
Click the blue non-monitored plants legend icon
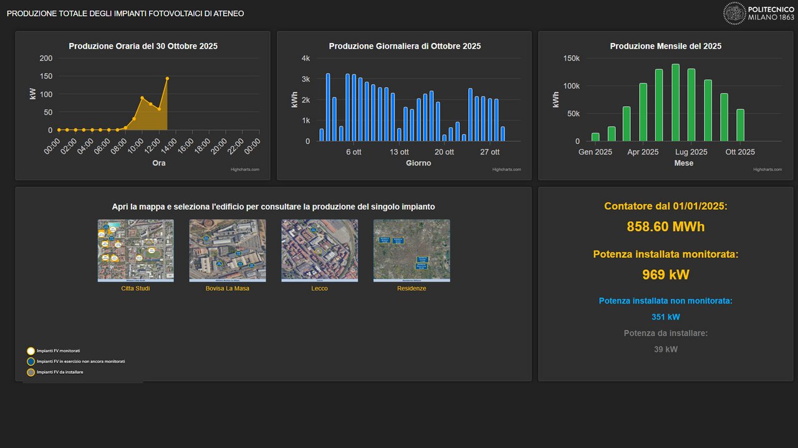tap(31, 361)
